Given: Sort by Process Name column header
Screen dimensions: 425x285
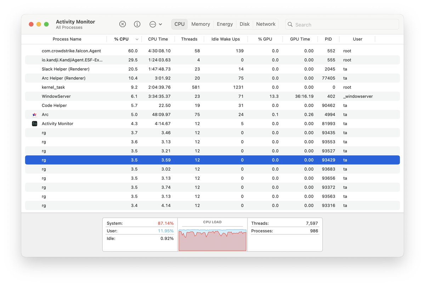Looking at the screenshot, I should pos(67,39).
